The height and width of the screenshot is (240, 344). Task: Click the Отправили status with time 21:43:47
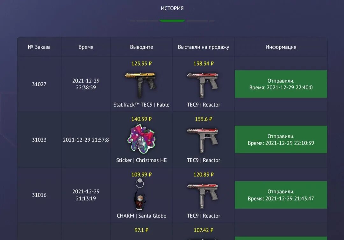click(281, 195)
